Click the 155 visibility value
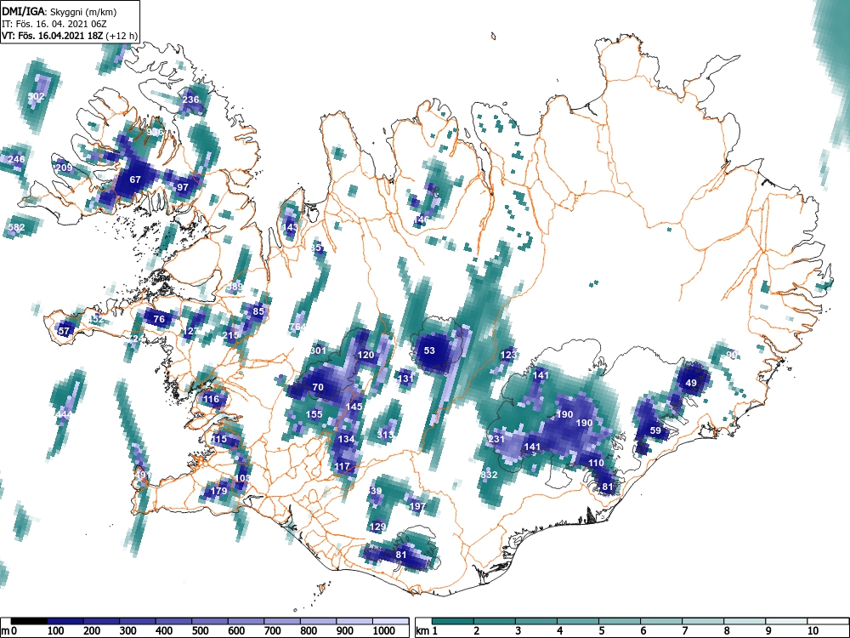The width and height of the screenshot is (850, 638). (314, 414)
